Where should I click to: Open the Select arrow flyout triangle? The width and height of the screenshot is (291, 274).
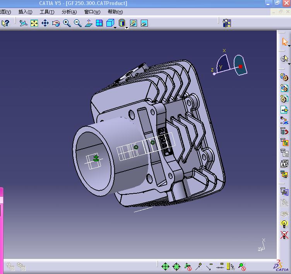289,46
